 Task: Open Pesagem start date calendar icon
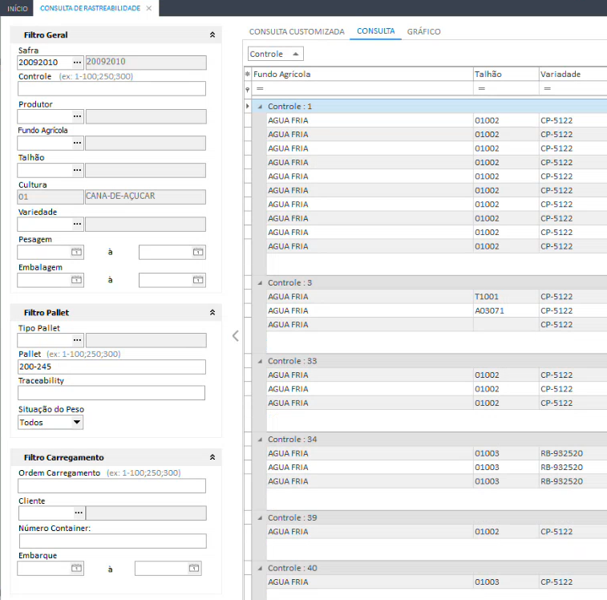pyautogui.click(x=77, y=252)
